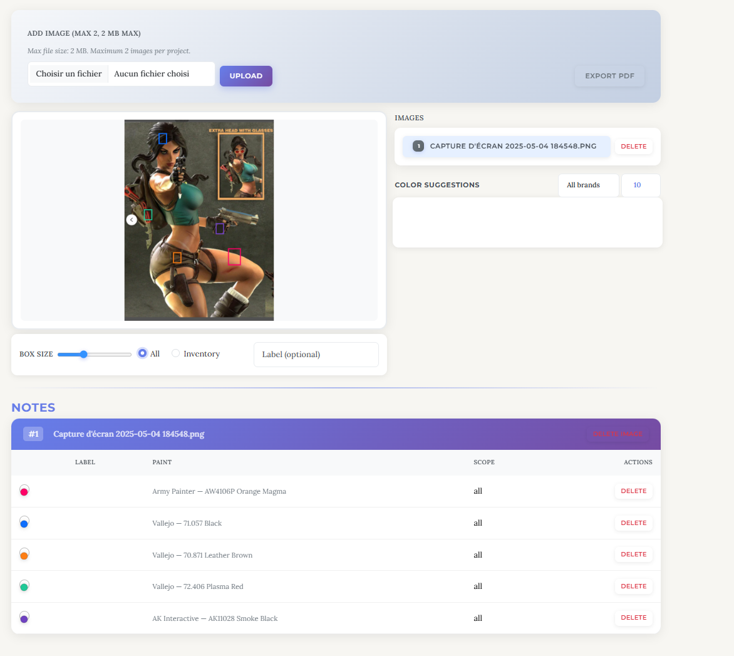Select the blue box marker on the hair
734x656 pixels.
tap(163, 138)
